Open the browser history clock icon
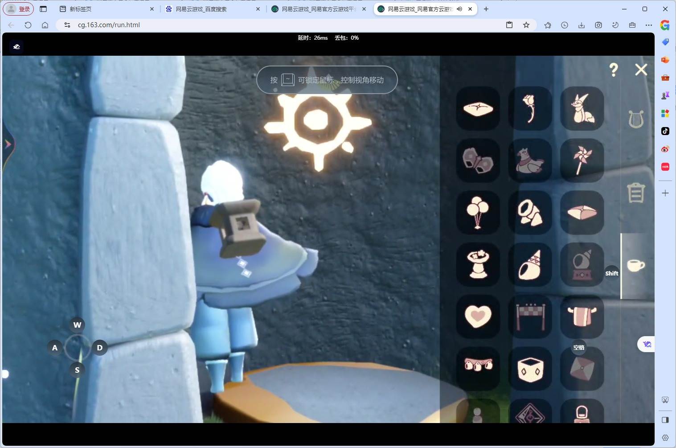 (565, 25)
